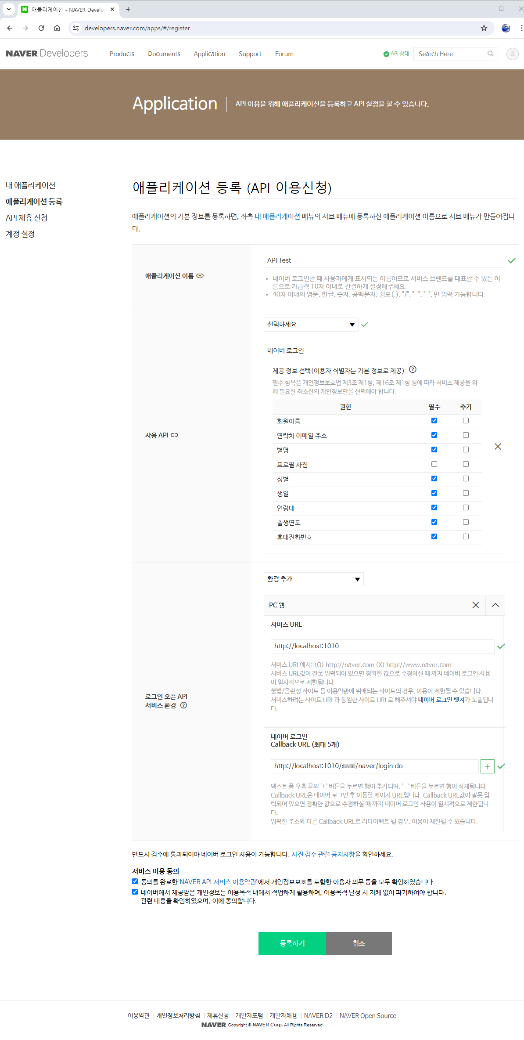Screen dimensions: 524x1040
Task: Open 개인정보처리방침 footer link
Action: [178, 1015]
